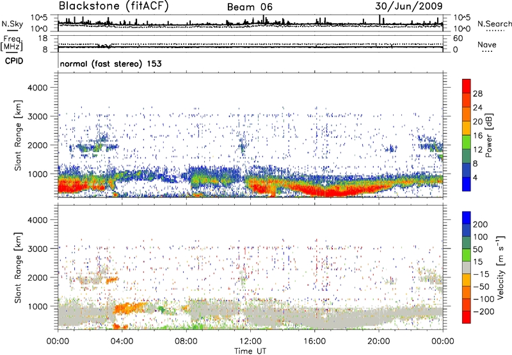Click the '20:00' time axis tick label
512x355 pixels.
coord(378,342)
